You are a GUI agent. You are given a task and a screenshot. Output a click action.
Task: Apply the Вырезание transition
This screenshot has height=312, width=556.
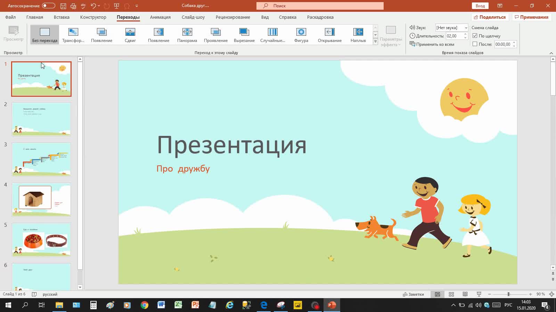click(x=244, y=35)
